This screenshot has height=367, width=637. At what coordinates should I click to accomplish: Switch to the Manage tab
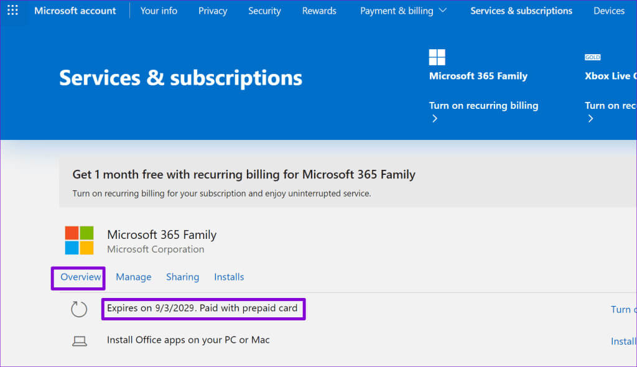click(x=133, y=277)
